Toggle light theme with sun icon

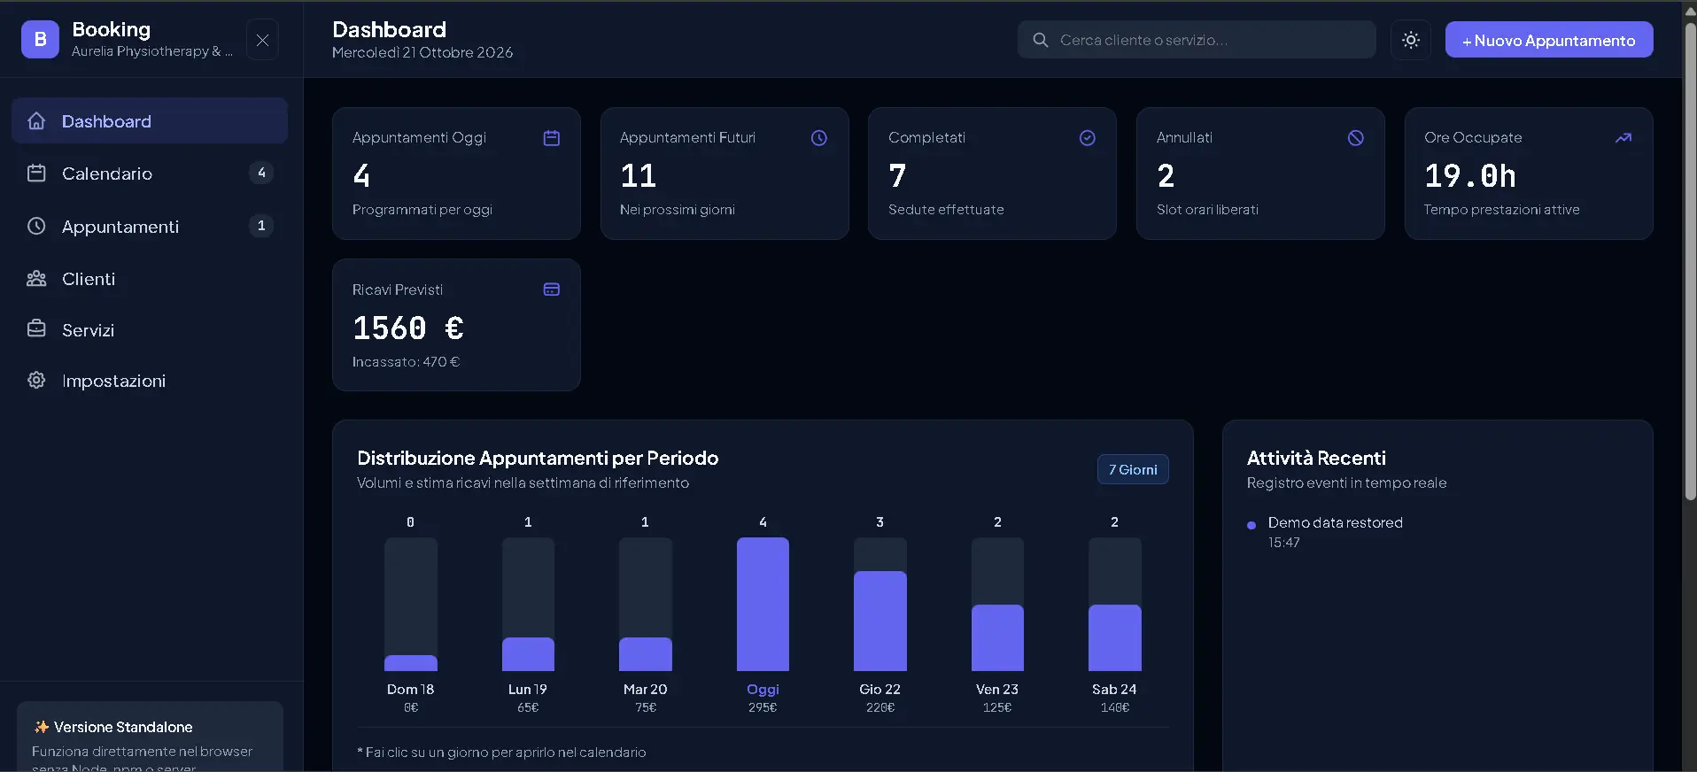[1411, 40]
